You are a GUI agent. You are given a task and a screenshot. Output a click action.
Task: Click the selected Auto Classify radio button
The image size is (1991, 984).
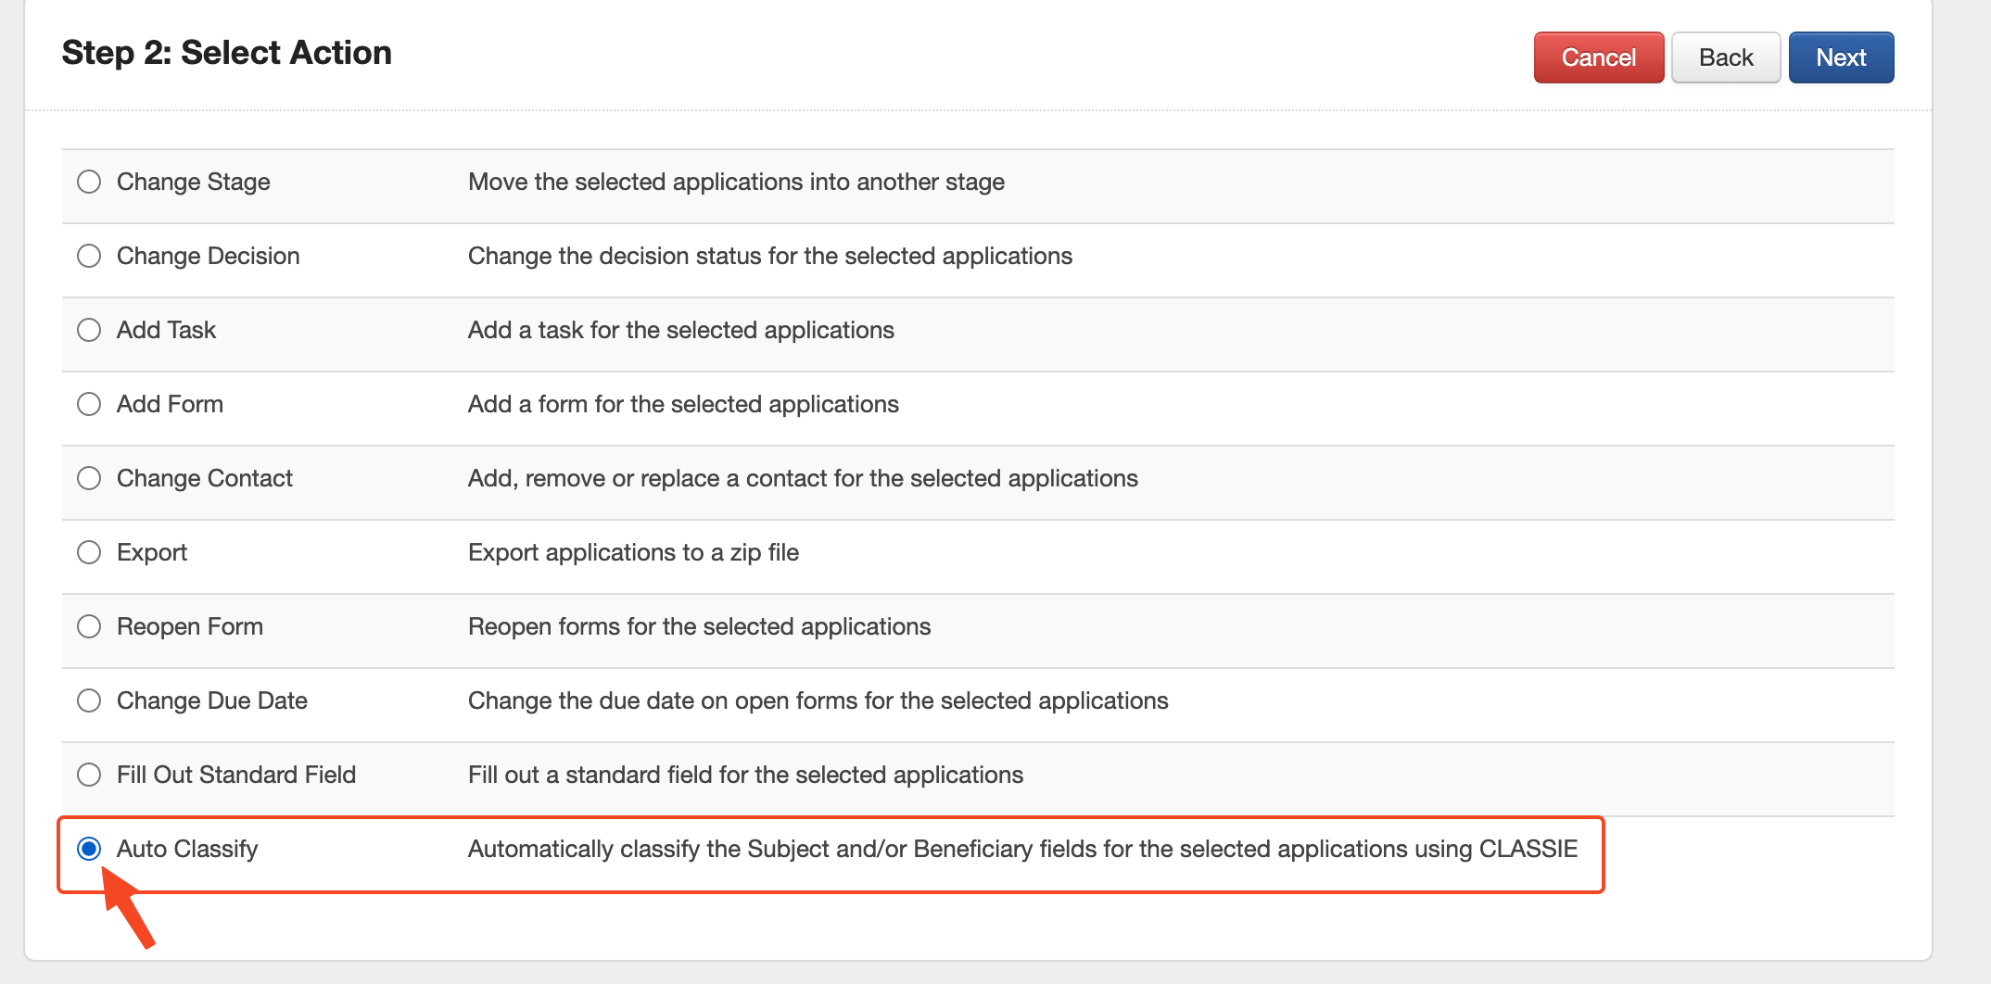point(89,849)
